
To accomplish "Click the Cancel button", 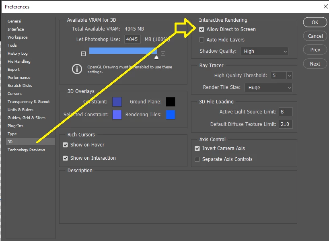I will (x=315, y=36).
